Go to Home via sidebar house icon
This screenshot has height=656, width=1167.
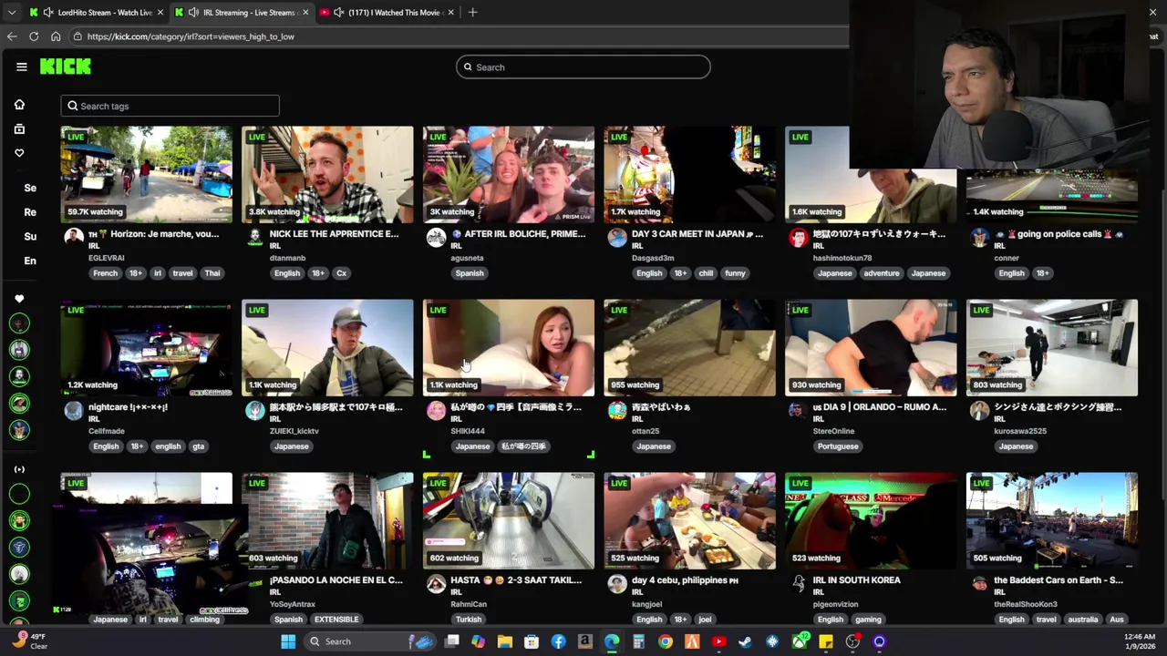pyautogui.click(x=19, y=105)
